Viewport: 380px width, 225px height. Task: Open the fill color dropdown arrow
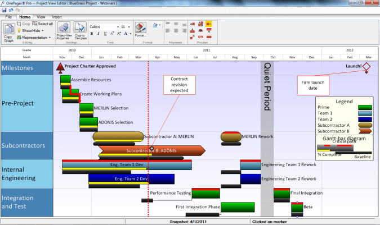[x=160, y=25]
